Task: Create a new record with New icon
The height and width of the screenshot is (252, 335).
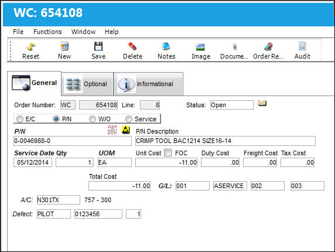Action: 64,46
